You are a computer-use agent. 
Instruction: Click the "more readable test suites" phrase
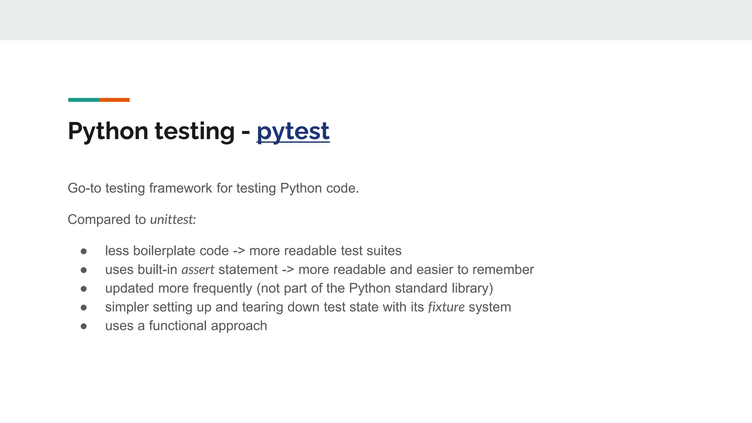[325, 251]
